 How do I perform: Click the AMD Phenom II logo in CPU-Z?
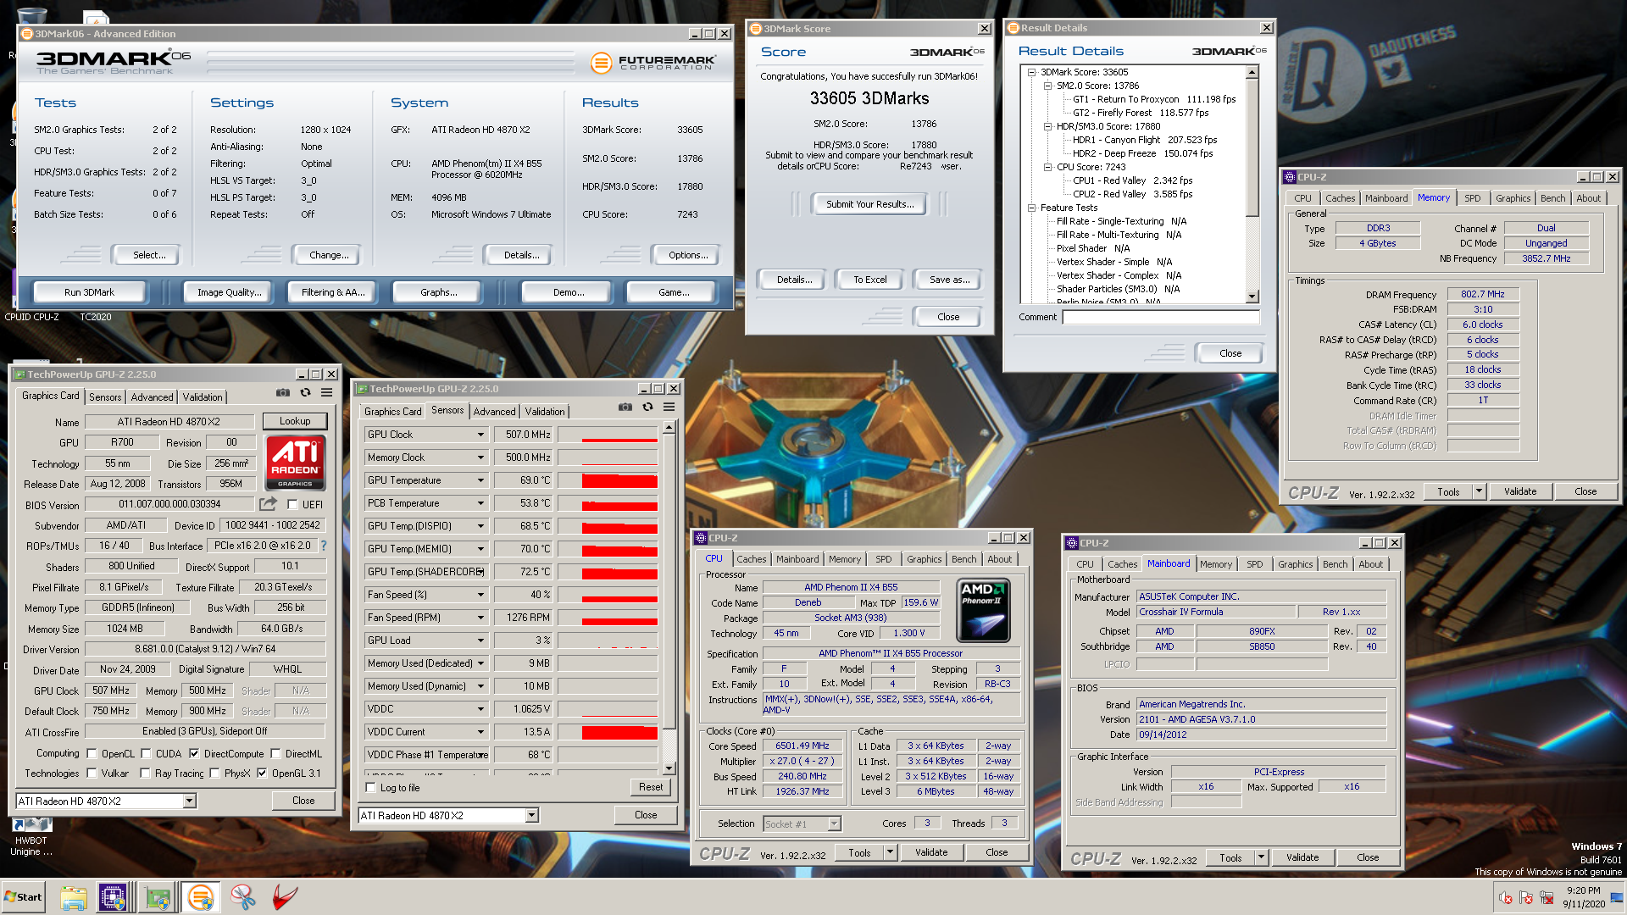click(x=983, y=610)
